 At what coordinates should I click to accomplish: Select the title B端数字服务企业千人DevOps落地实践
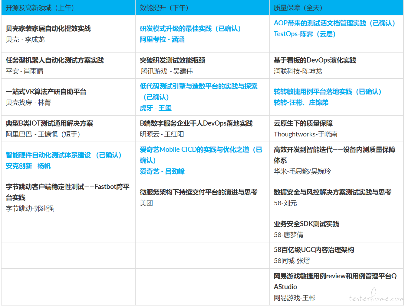(x=196, y=123)
